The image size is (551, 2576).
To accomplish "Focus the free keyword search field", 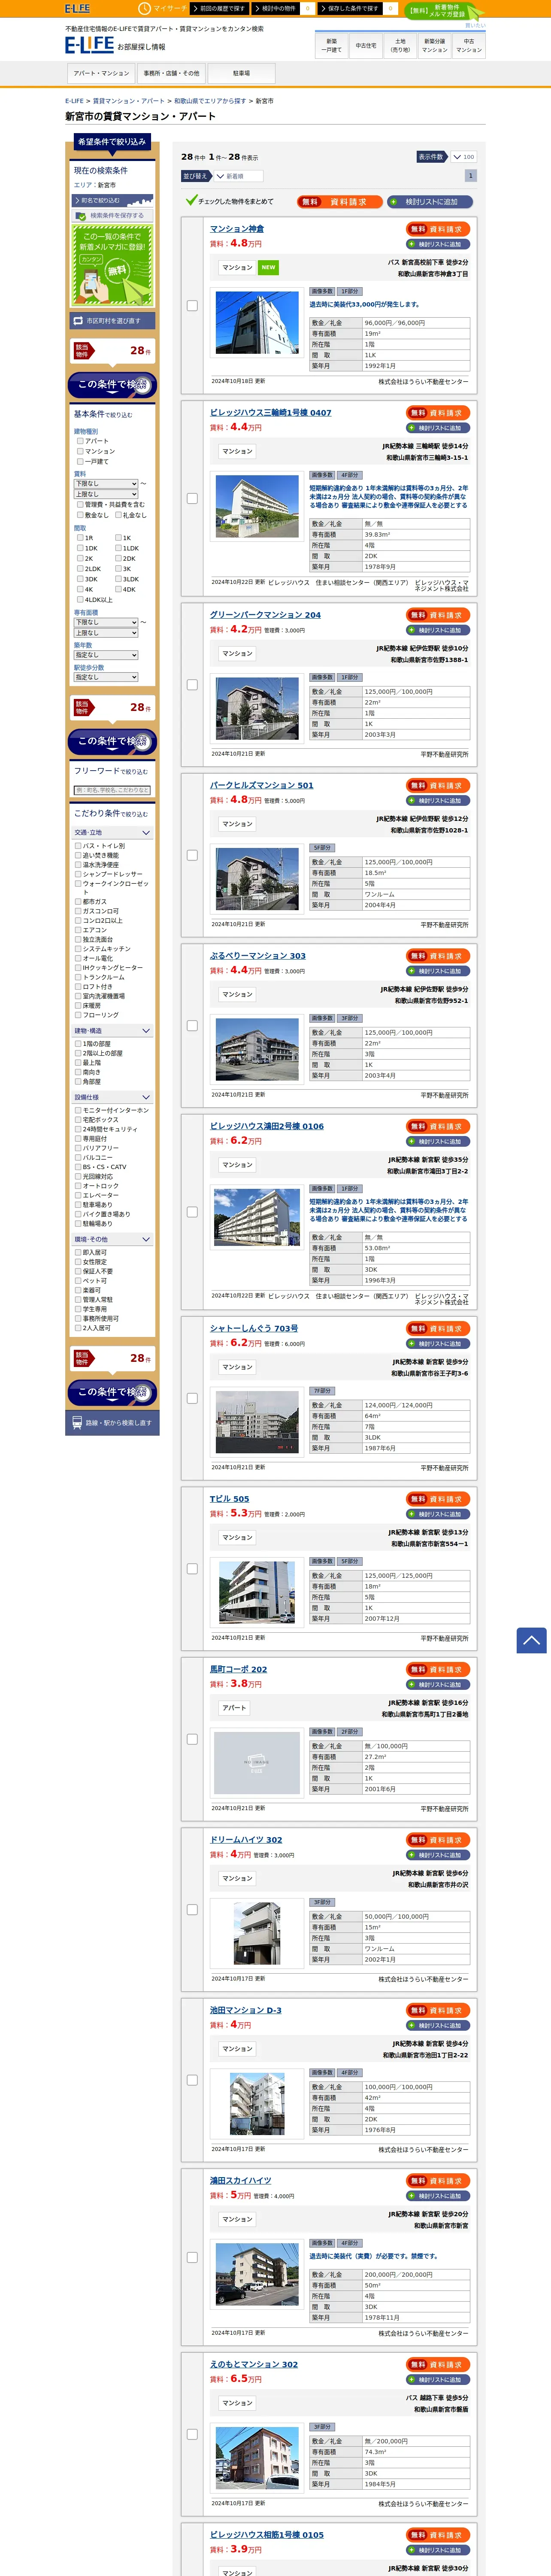I will (x=112, y=790).
